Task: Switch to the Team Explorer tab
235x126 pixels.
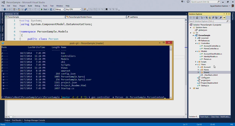Action: pos(205,117)
